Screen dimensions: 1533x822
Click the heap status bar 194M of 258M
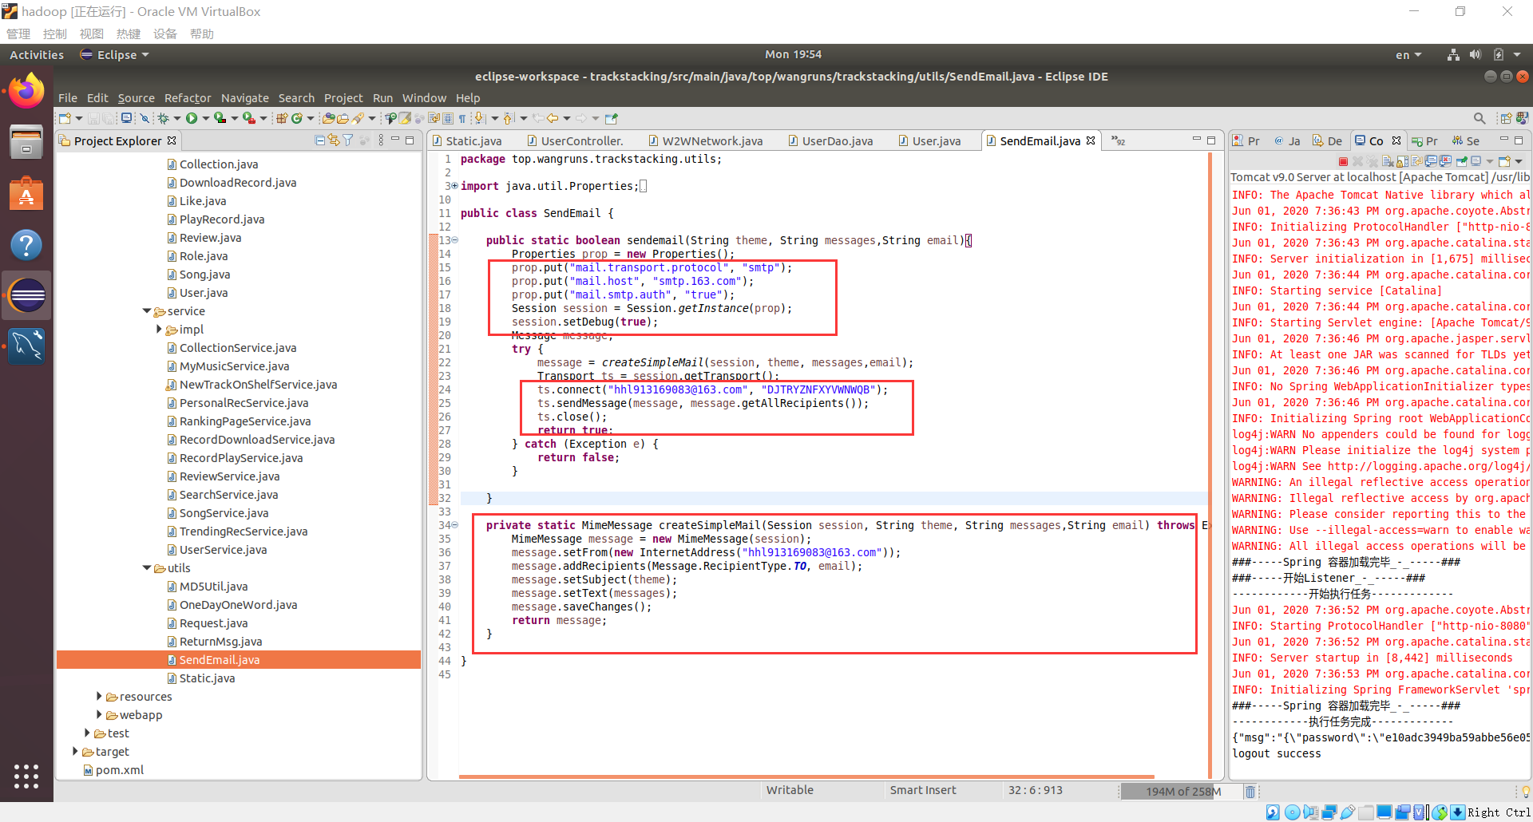1181,792
